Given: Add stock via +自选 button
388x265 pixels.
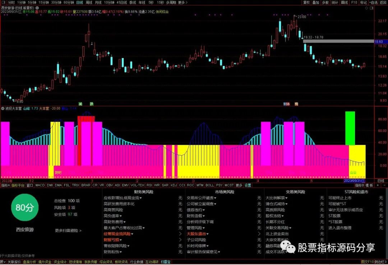Looking at the screenshot, I should pos(373,3).
